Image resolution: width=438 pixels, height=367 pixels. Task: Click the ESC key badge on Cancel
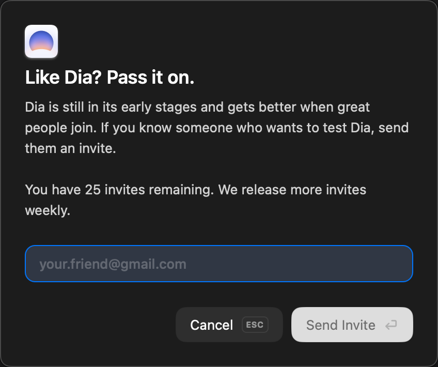click(x=255, y=325)
